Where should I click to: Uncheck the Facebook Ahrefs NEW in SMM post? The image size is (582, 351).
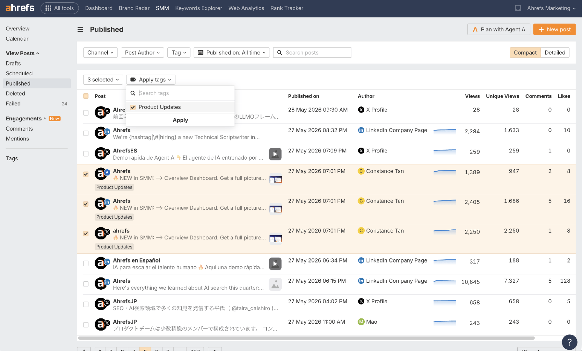pos(86,174)
